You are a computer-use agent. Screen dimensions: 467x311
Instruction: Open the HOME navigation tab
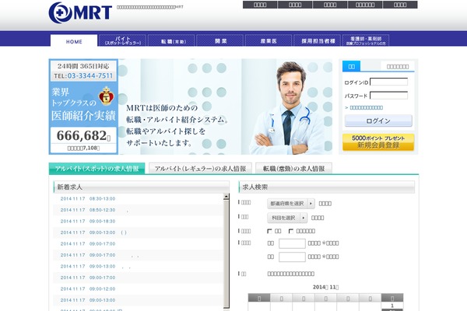74,41
